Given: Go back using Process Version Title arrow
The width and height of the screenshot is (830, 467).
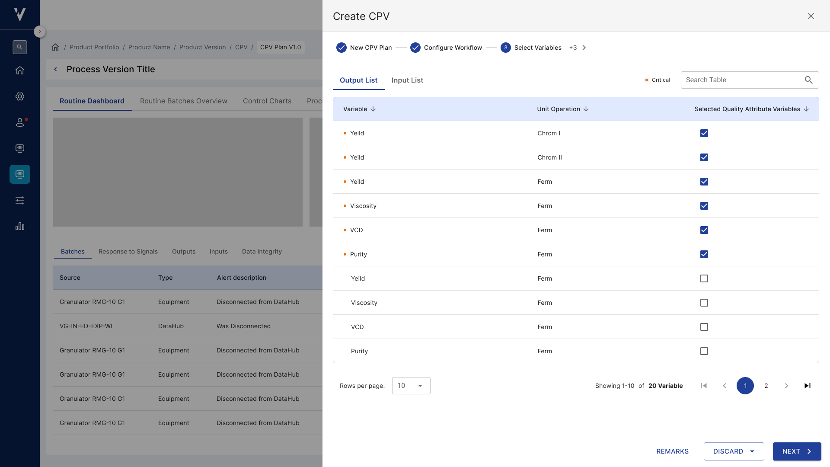Looking at the screenshot, I should click(55, 69).
